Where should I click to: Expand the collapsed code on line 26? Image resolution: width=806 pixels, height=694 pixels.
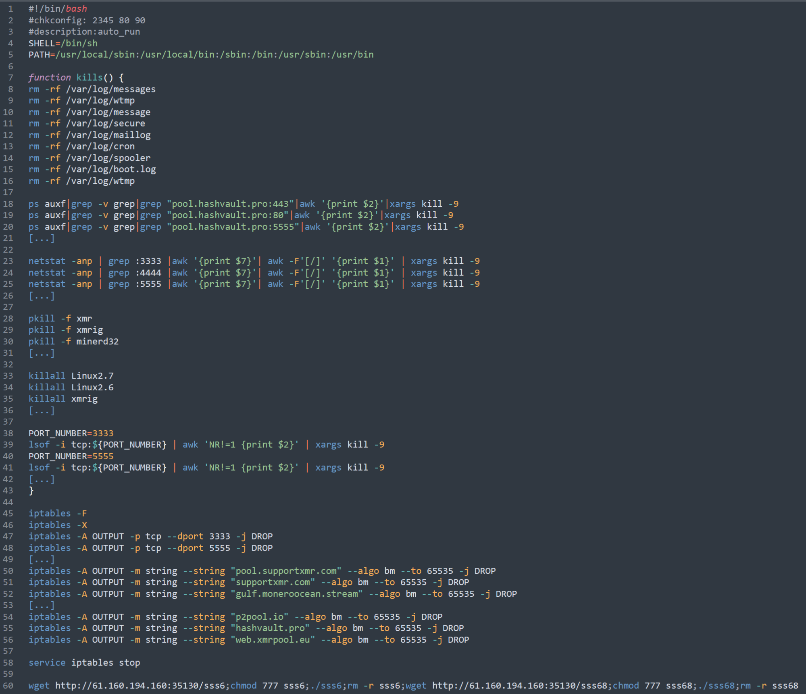[x=41, y=296]
